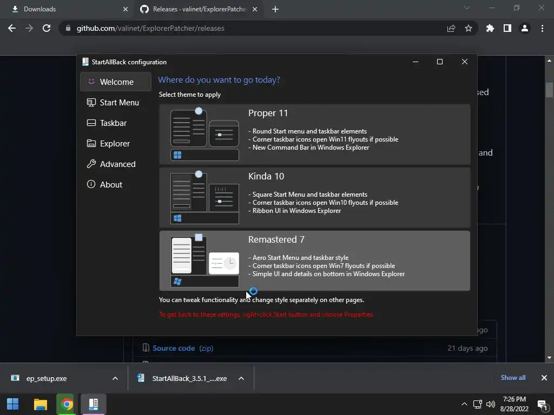Image resolution: width=554 pixels, height=415 pixels.
Task: Open the volume tray icon
Action: [x=491, y=404]
